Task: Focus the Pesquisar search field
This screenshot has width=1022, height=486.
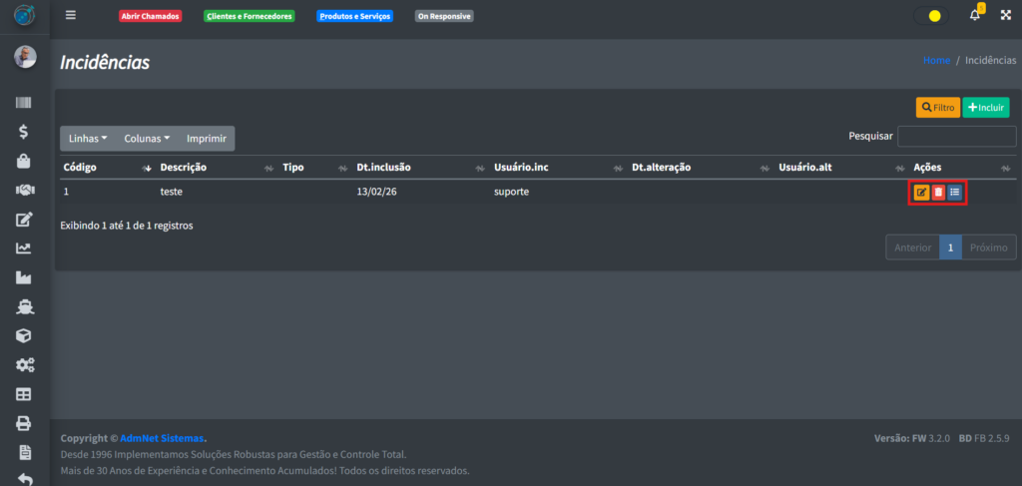Action: (956, 137)
